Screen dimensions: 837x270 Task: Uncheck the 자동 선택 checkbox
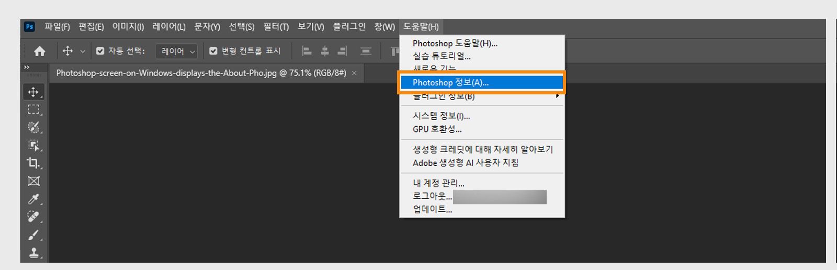pos(100,51)
